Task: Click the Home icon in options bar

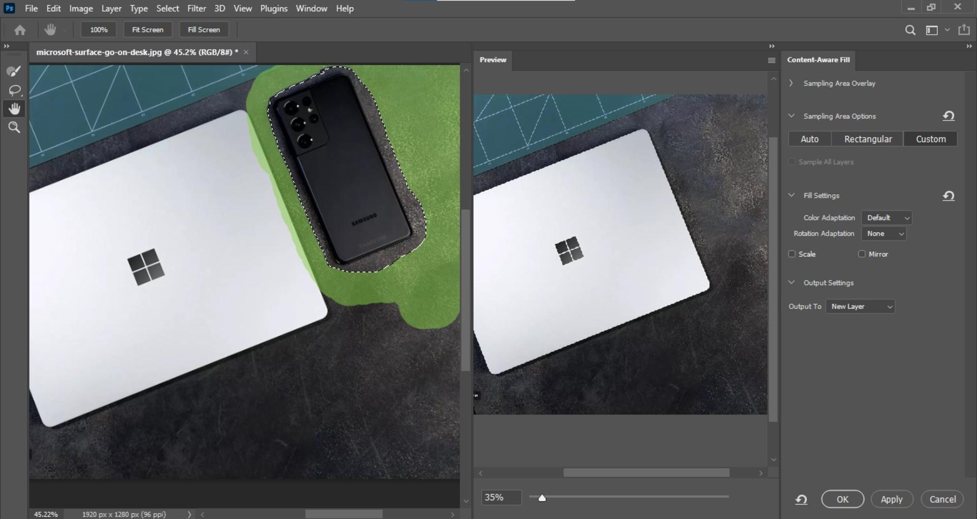Action: (x=20, y=30)
